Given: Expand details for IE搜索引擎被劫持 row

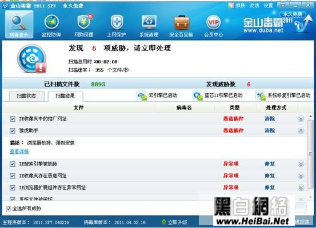Looking at the screenshot, I should (x=301, y=164).
